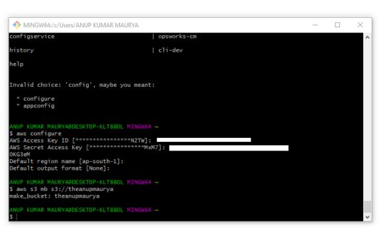This screenshot has height=246, width=387.
Task: Click the 'Default region name [ap-south-1]' line
Action: [66, 161]
